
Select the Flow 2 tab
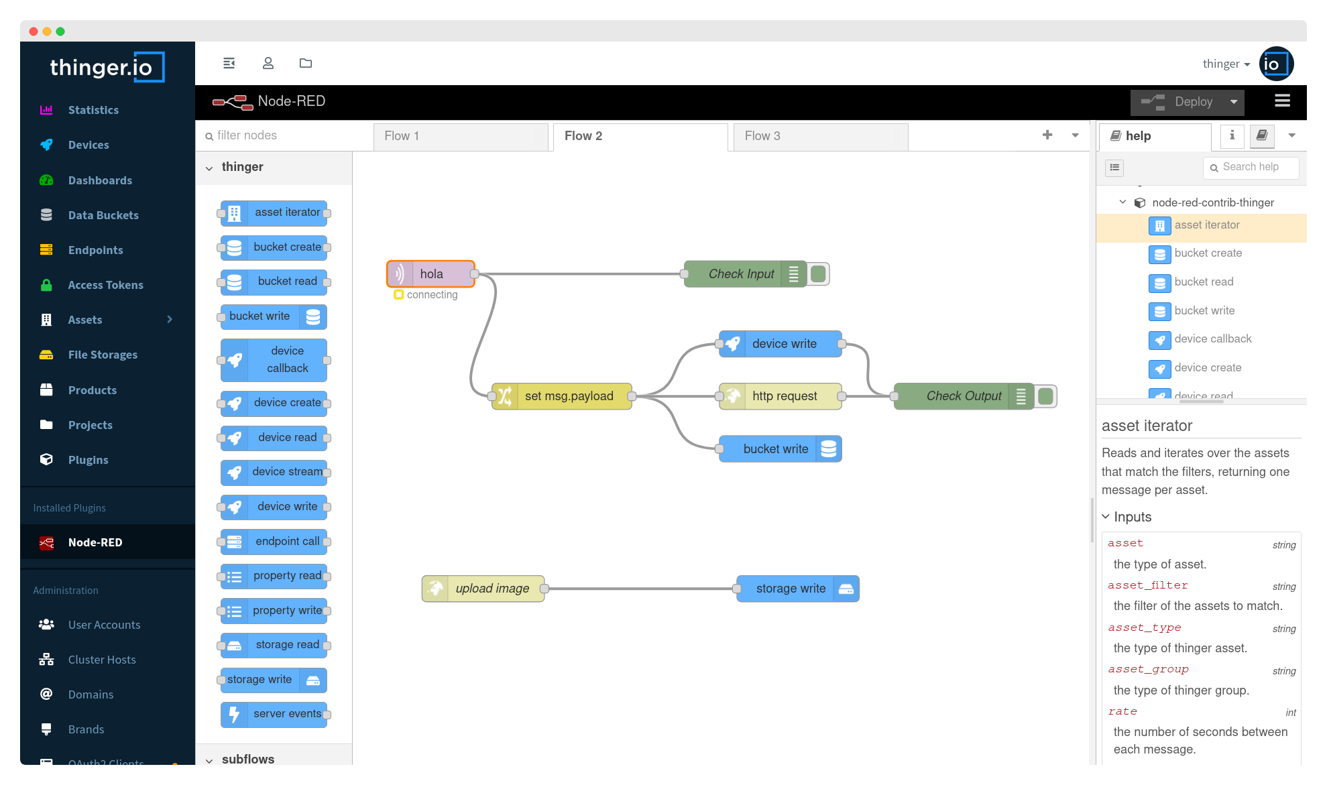point(582,135)
